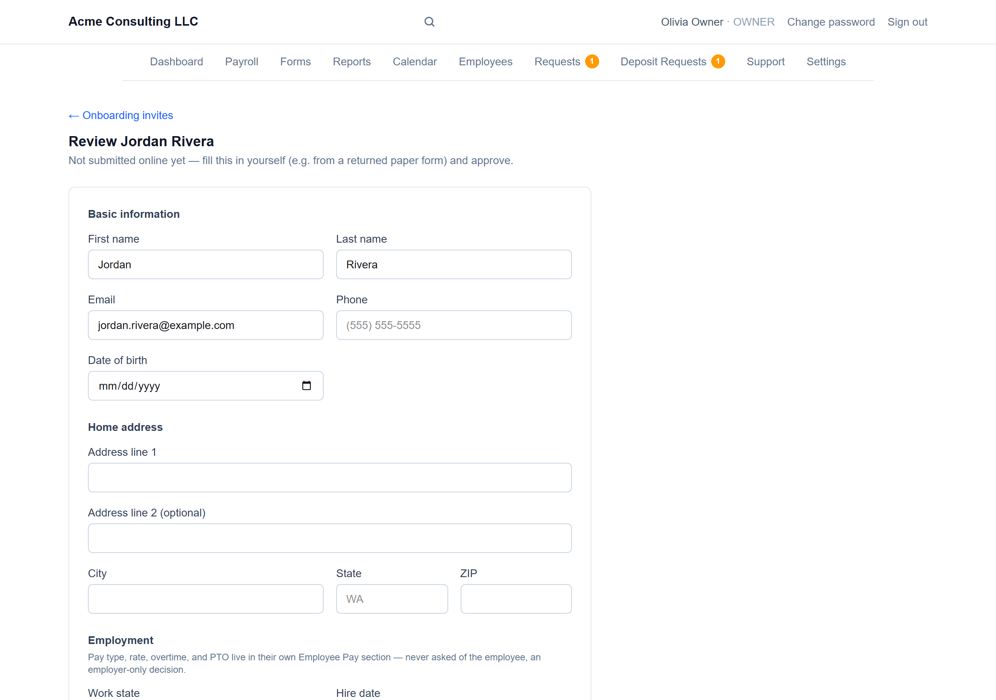Click the ZIP code field

[516, 599]
